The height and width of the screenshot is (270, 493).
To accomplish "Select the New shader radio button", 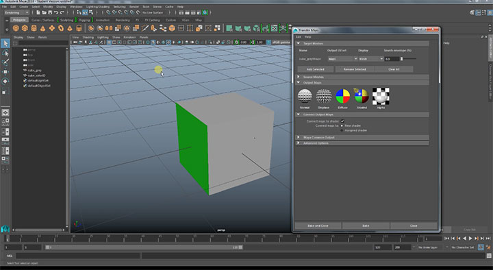I will pos(342,125).
